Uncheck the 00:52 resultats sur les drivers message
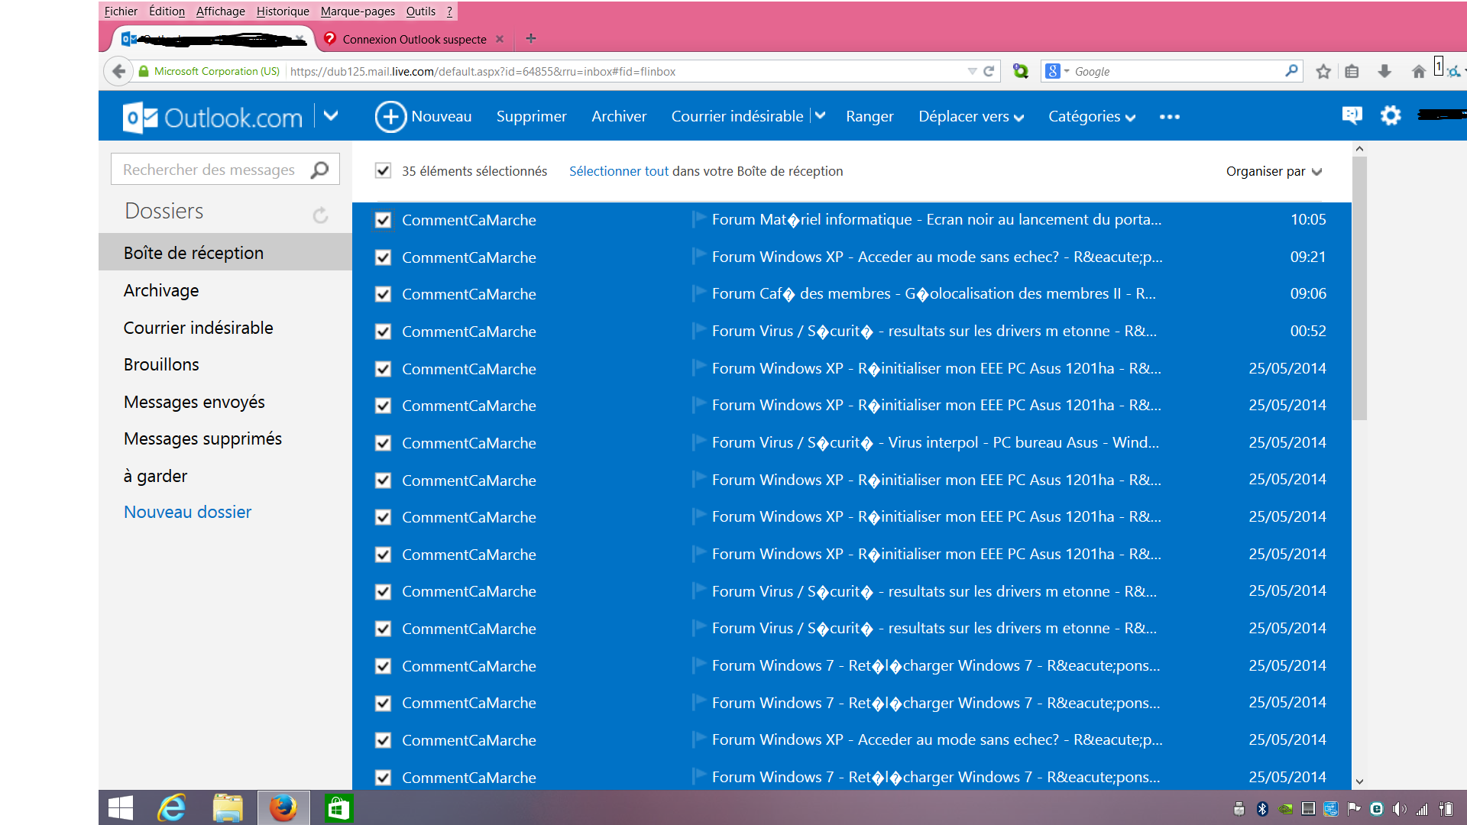 383,332
